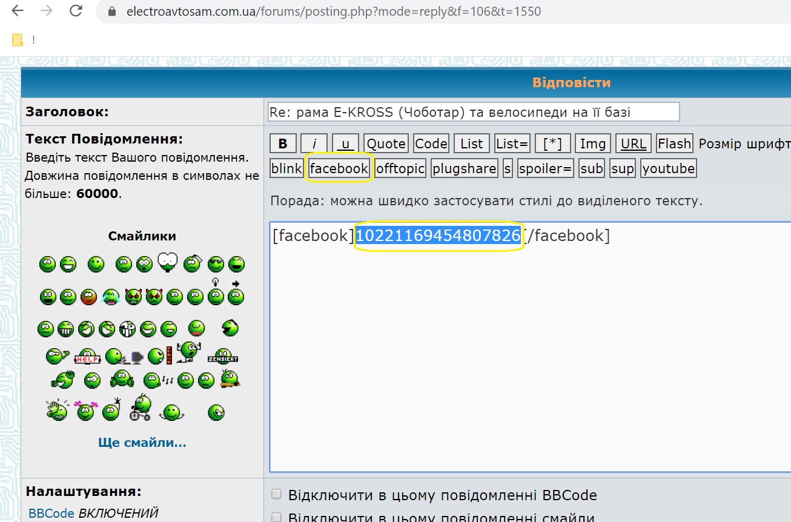Click the spoiler= BBCode button

(x=545, y=168)
